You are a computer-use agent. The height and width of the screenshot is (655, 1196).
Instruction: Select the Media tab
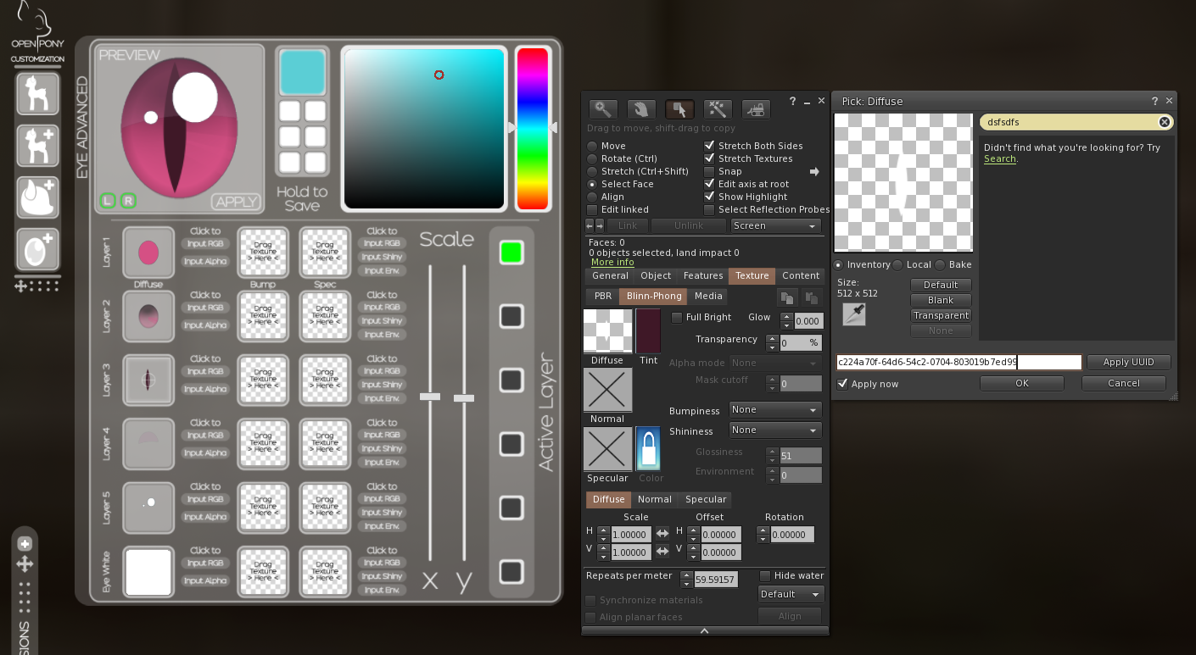click(x=708, y=297)
